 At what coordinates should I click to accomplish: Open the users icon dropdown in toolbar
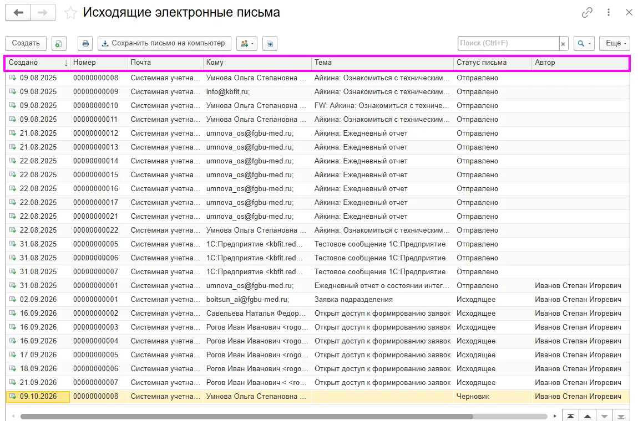246,43
